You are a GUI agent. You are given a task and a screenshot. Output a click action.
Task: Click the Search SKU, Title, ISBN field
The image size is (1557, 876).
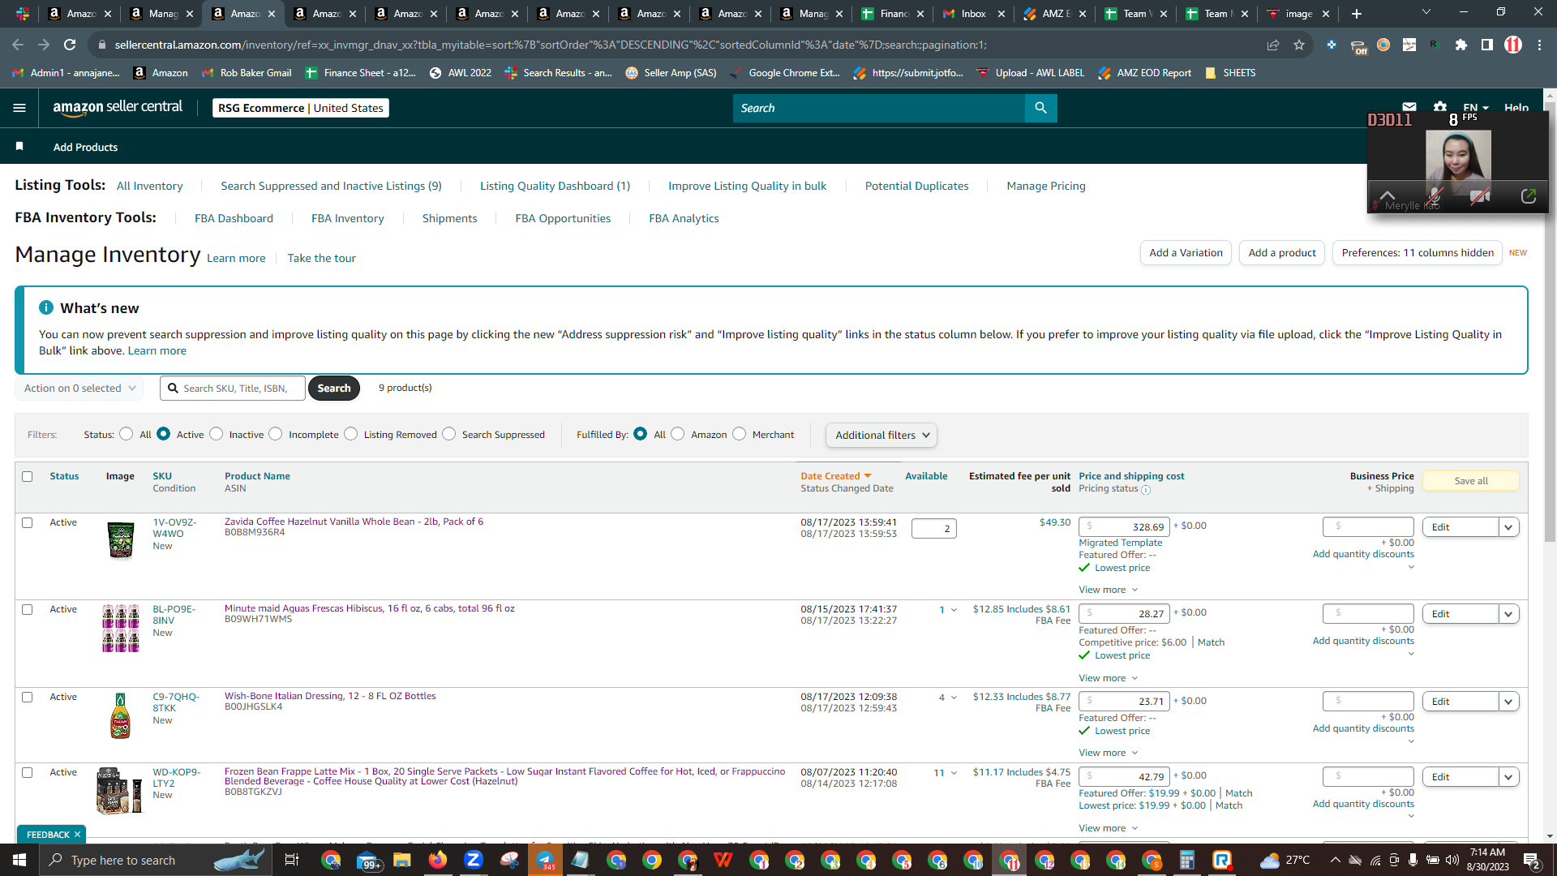pyautogui.click(x=234, y=389)
